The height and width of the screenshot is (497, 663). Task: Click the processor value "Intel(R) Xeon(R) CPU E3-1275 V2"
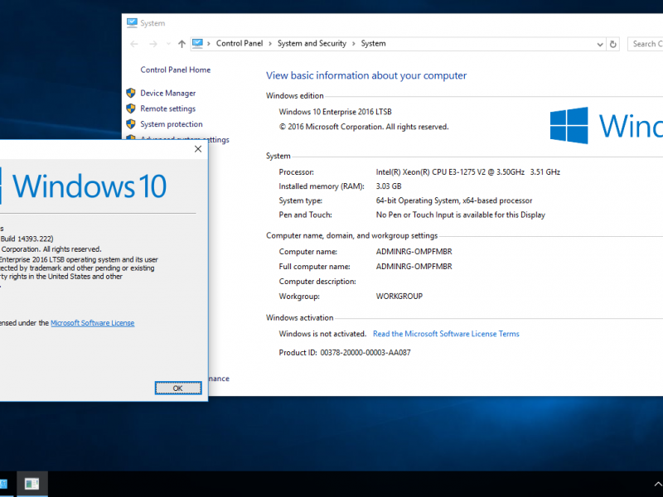point(431,172)
